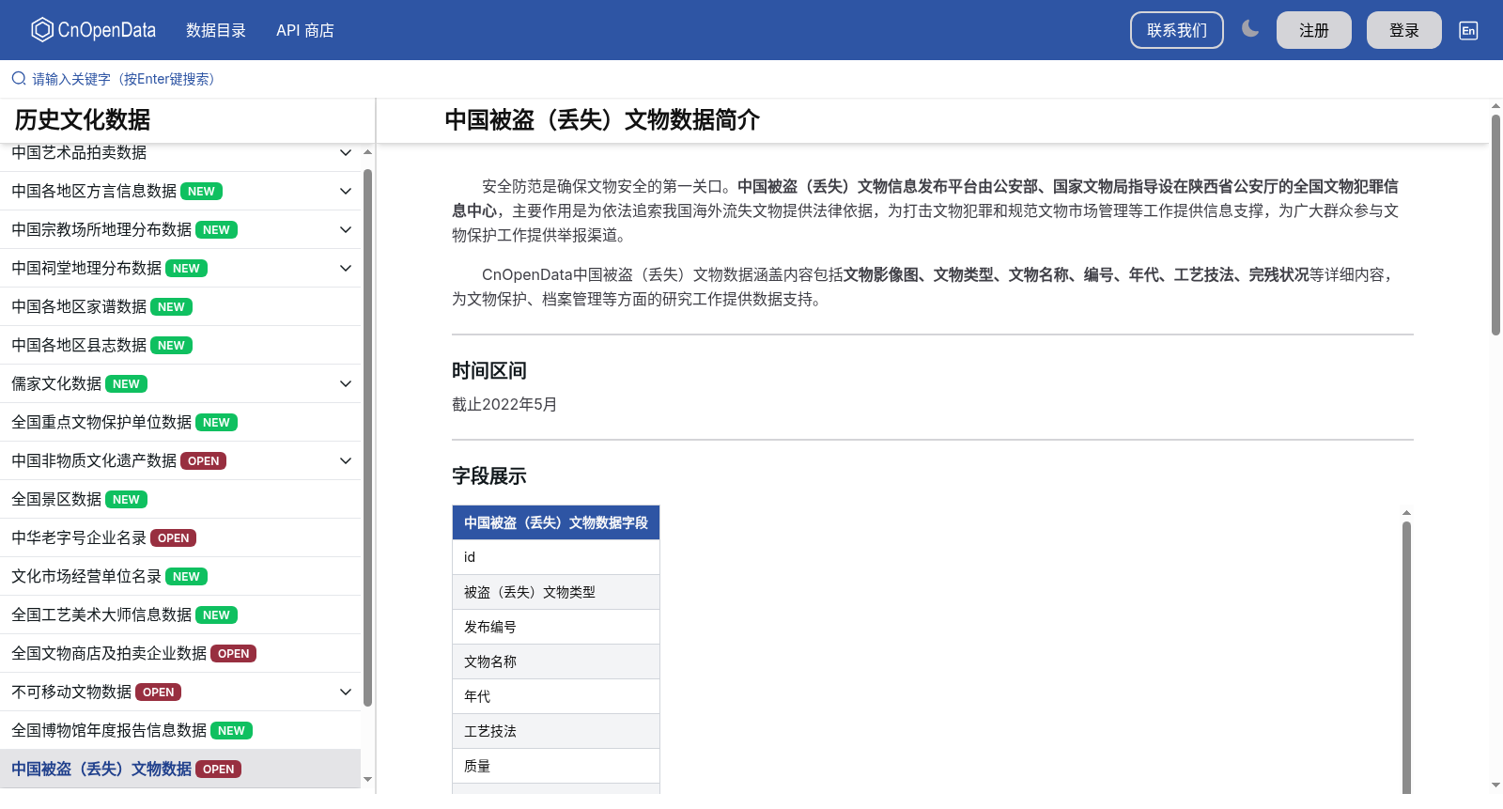Click sidebar scrollbar up arrow
Viewport: 1503px width, 809px height.
(x=367, y=151)
